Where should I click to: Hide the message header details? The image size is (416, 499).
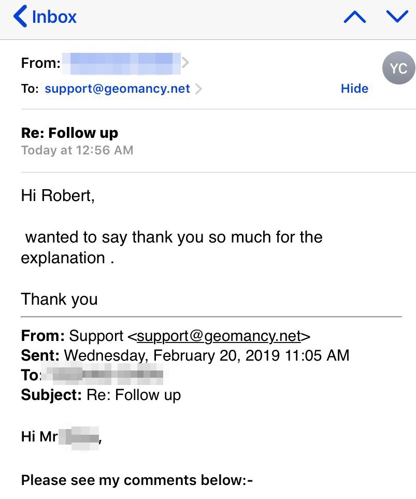[x=354, y=89]
